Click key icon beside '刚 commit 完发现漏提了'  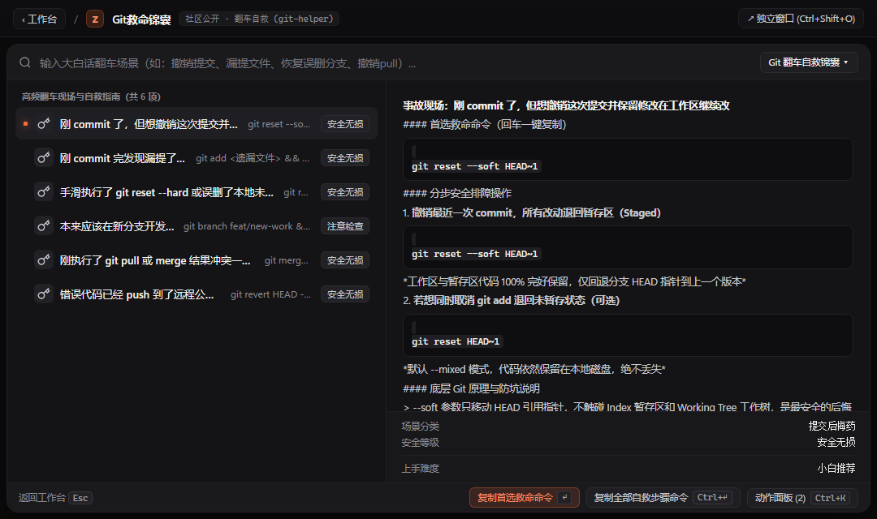tap(44, 157)
